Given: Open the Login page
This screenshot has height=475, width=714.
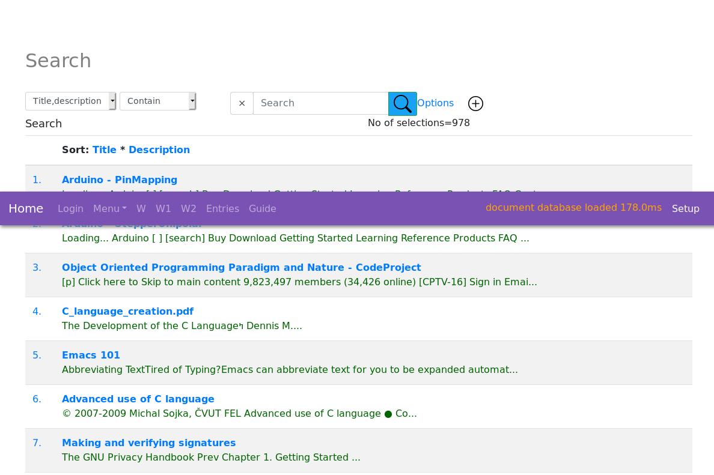Looking at the screenshot, I should [70, 208].
